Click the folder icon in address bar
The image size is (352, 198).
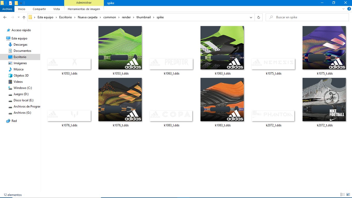click(x=30, y=17)
